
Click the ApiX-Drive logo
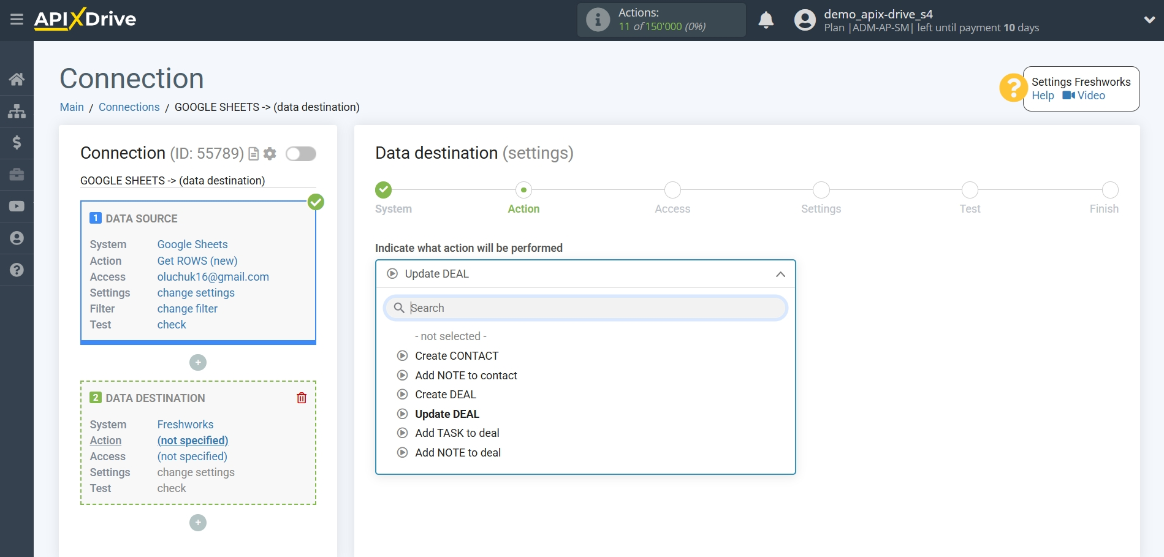pos(85,19)
